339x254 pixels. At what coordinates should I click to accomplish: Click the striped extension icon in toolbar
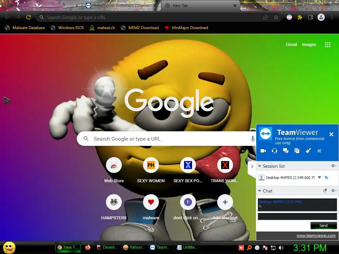pos(289,17)
